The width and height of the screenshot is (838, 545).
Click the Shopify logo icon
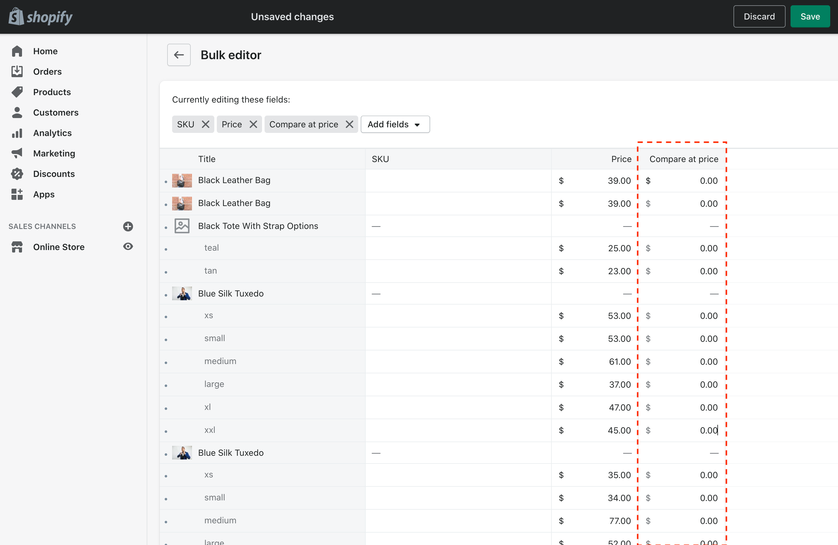coord(16,16)
